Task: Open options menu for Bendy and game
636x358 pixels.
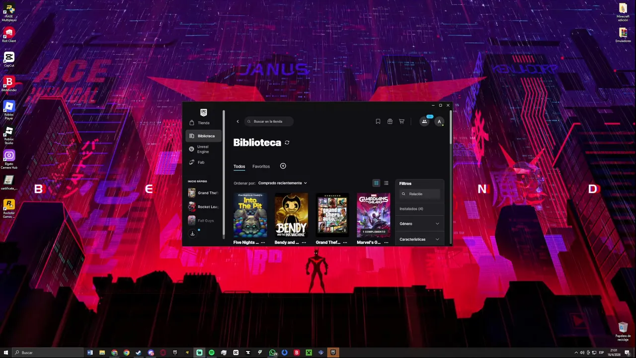Action: (304, 243)
